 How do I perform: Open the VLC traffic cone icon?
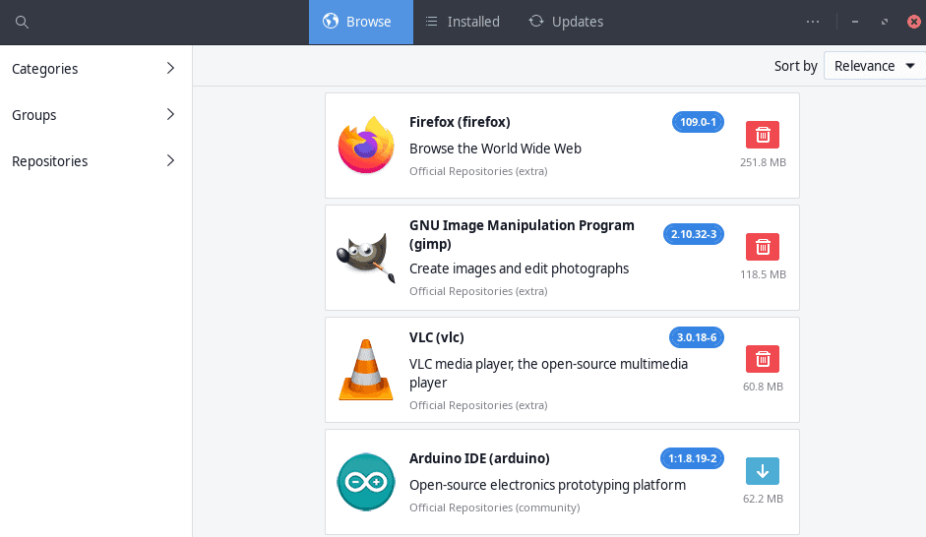366,370
